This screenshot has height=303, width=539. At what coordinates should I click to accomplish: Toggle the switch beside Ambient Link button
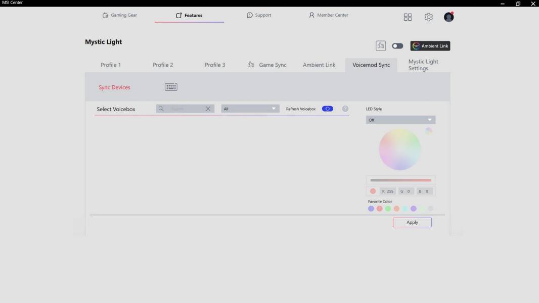click(397, 46)
